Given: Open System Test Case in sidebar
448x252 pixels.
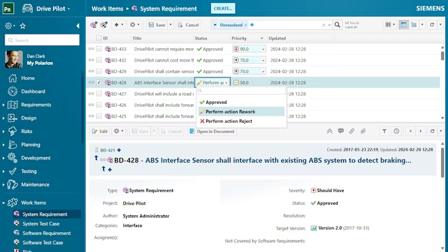Looking at the screenshot, I should pos(41,224).
